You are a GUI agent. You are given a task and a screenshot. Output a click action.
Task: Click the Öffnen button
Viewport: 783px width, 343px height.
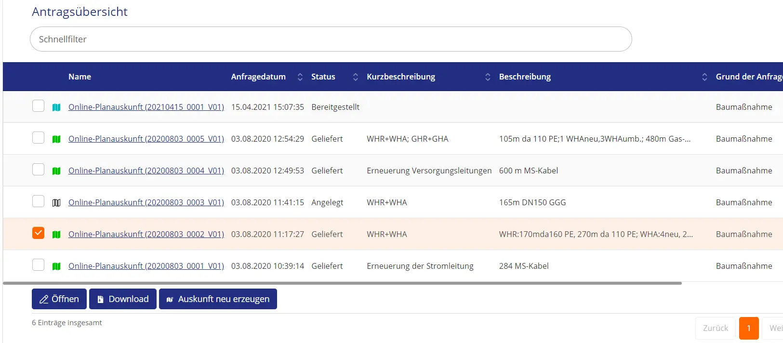pyautogui.click(x=59, y=299)
